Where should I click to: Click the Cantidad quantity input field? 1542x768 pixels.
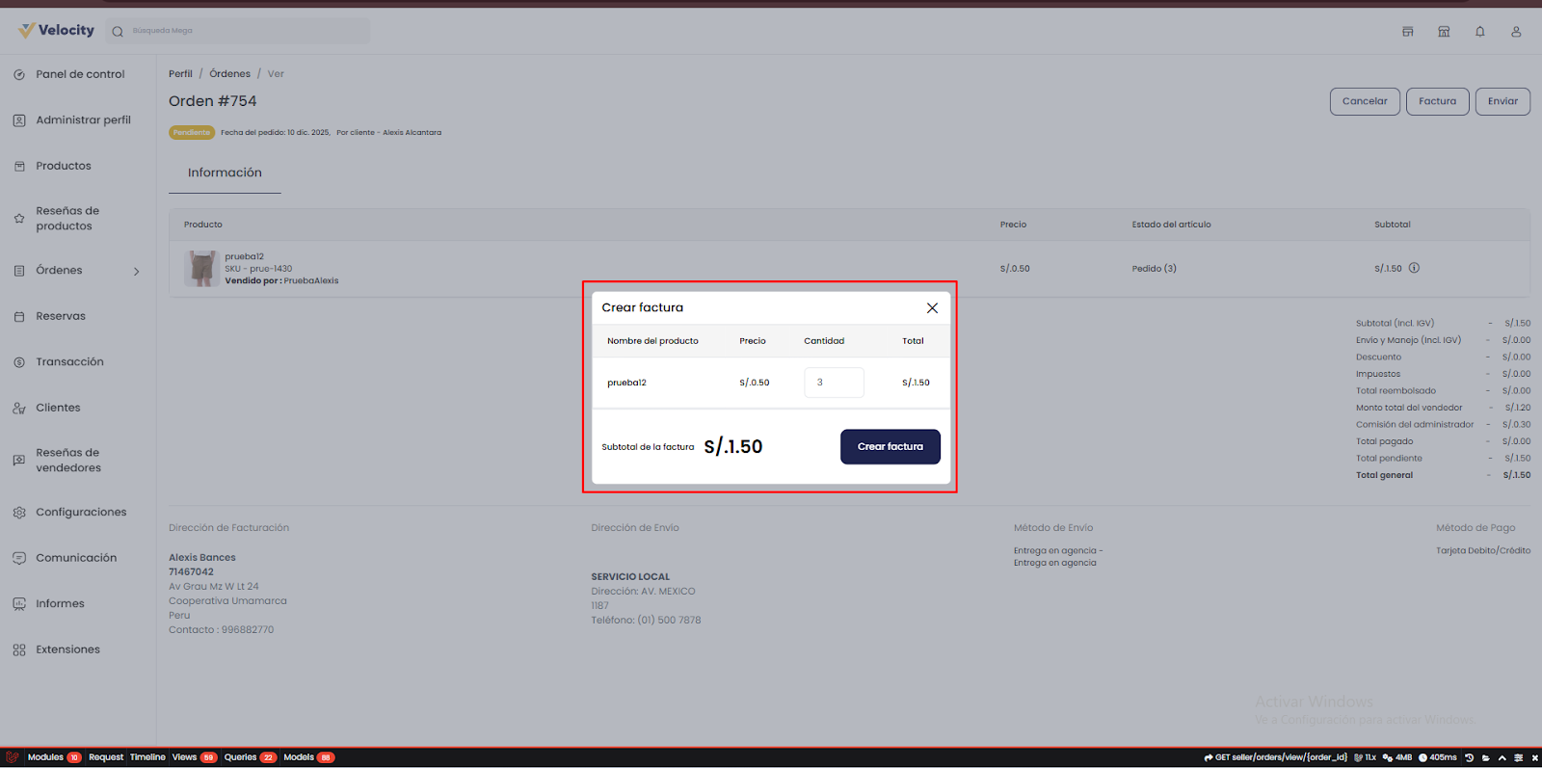click(834, 383)
